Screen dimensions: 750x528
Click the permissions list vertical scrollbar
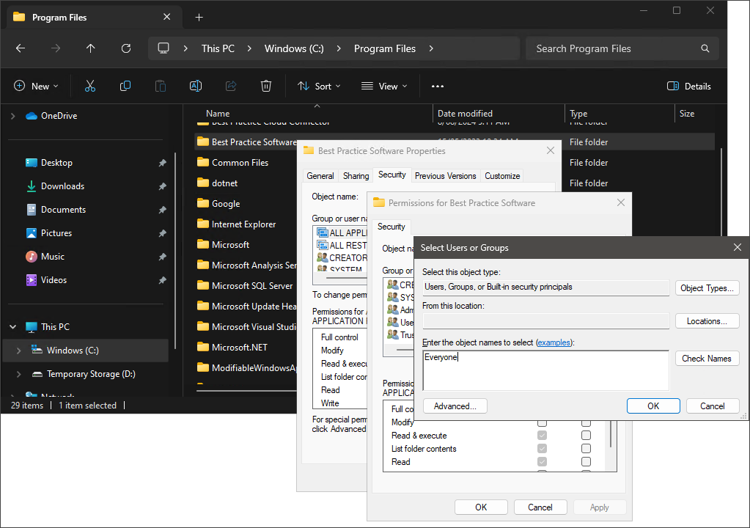[x=611, y=434]
